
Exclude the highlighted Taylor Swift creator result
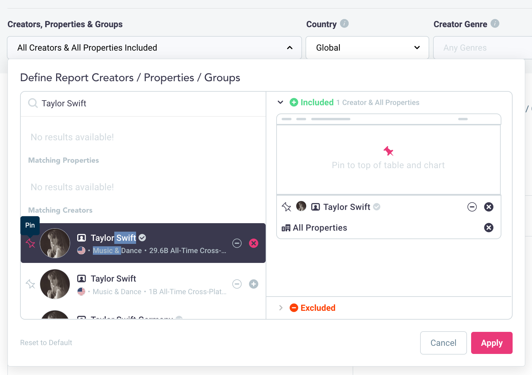tap(237, 243)
